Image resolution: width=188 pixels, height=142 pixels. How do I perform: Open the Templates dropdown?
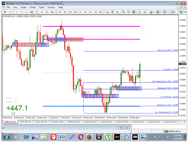pyautogui.click(x=165, y=12)
